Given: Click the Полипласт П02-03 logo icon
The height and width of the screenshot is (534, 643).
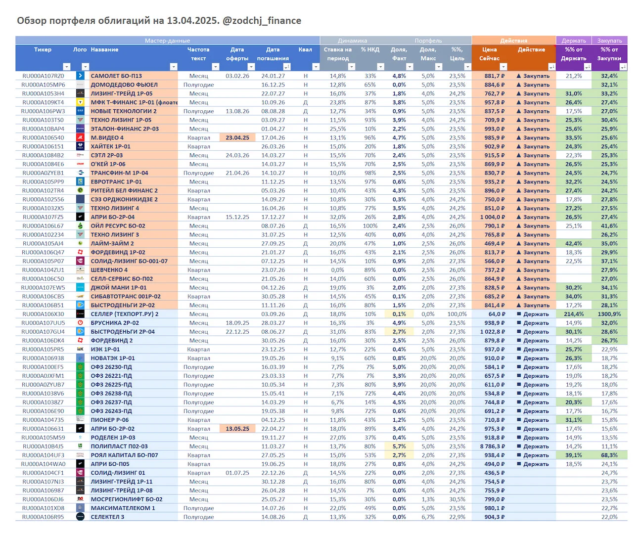Looking at the screenshot, I should pyautogui.click(x=80, y=446).
